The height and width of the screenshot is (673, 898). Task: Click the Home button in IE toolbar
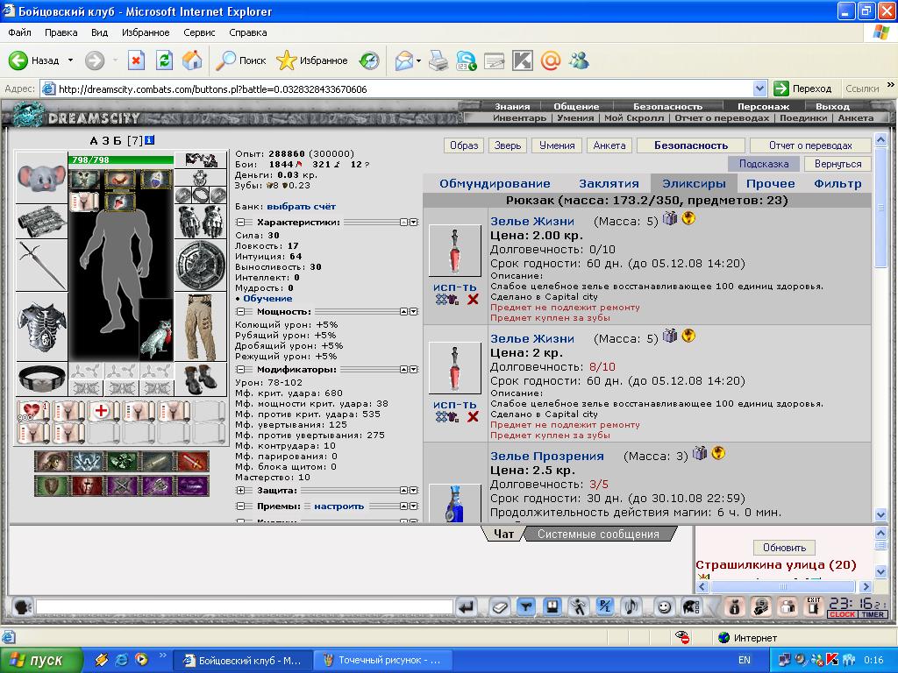click(x=192, y=60)
